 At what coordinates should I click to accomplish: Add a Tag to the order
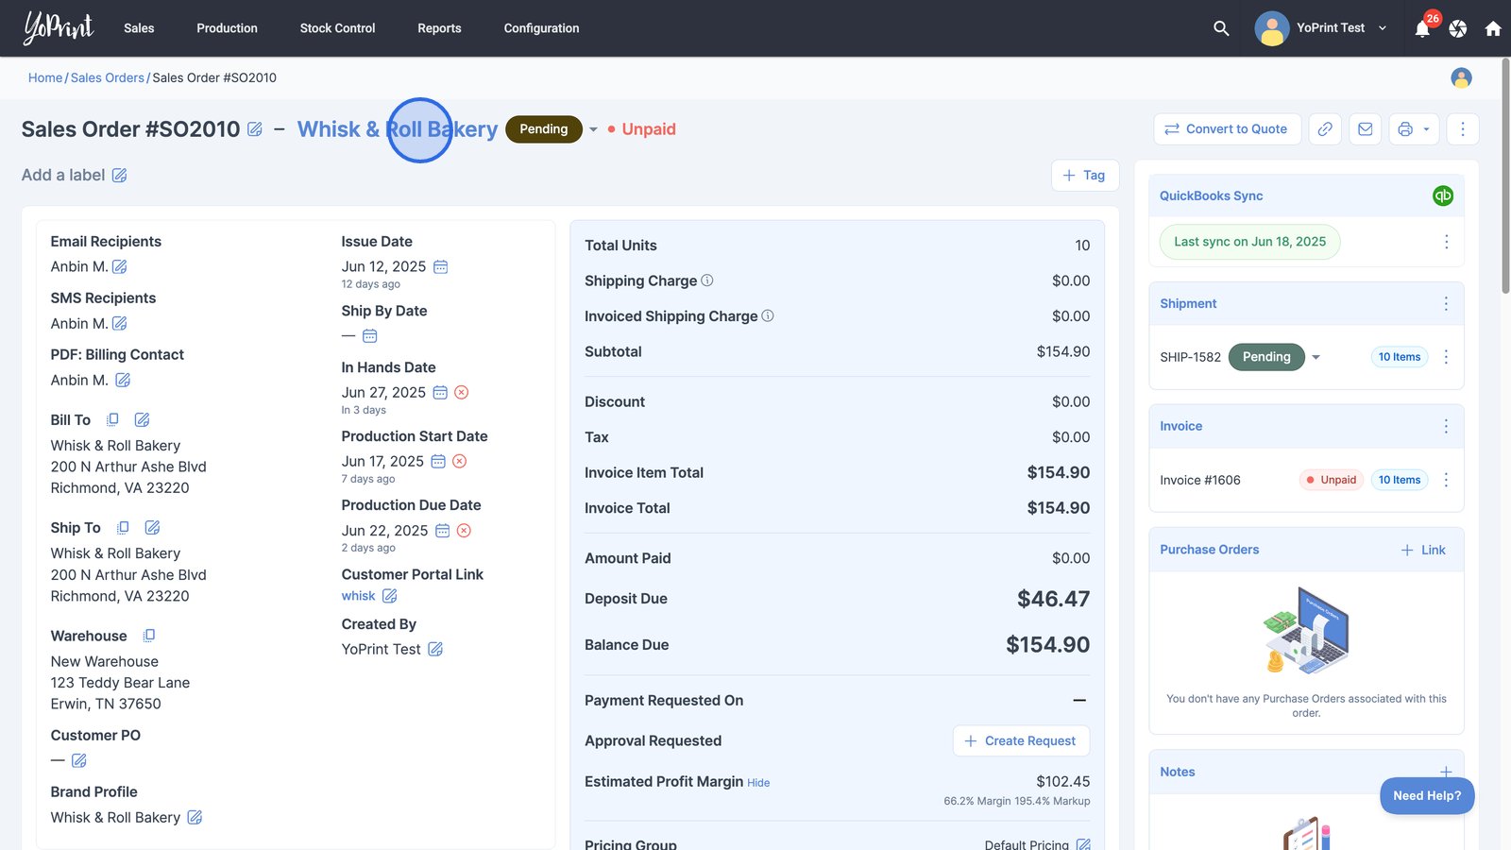1084,176
